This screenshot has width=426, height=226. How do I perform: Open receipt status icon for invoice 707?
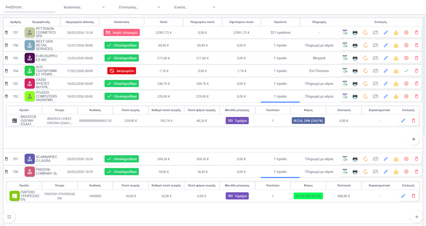tap(345, 32)
